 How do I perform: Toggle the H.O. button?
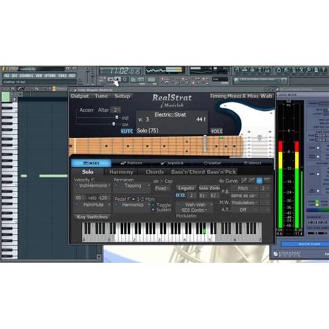click(180, 196)
